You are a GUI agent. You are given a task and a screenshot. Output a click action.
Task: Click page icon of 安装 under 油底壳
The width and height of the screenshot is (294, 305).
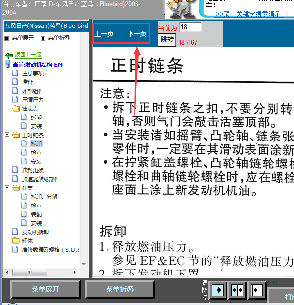[24, 126]
